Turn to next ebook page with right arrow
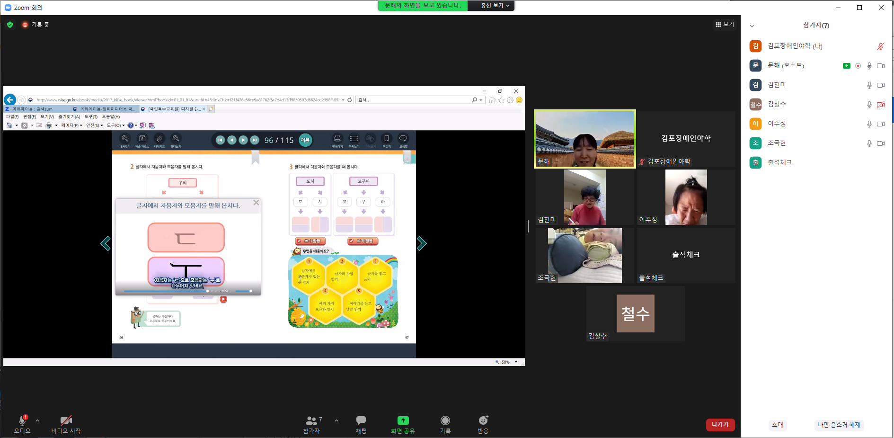This screenshot has width=894, height=438. [x=421, y=243]
